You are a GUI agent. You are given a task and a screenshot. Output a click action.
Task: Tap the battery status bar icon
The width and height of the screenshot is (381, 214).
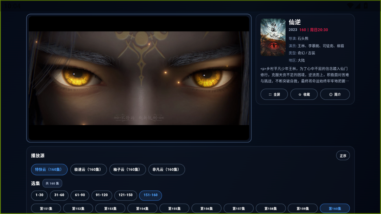366,6
